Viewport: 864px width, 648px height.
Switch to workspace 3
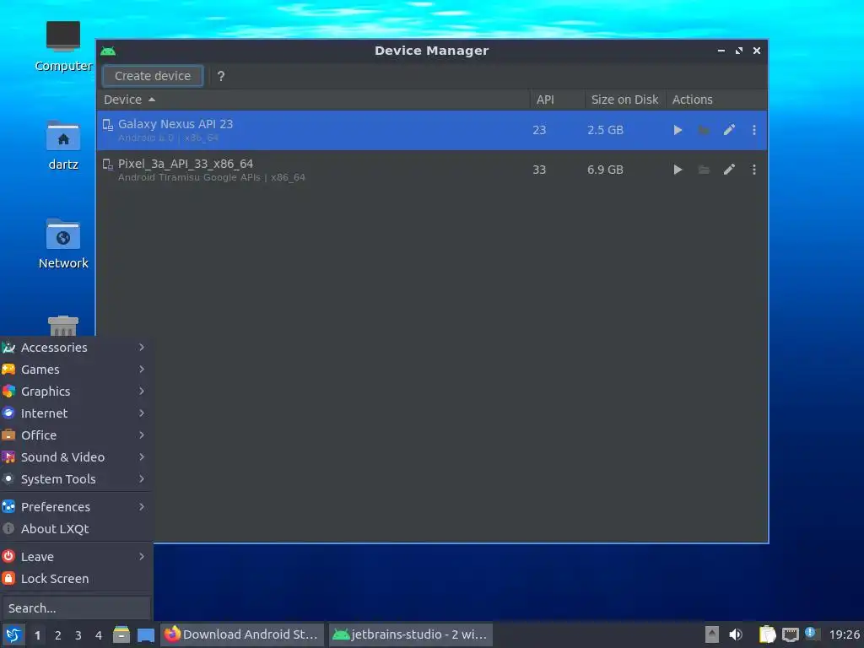click(78, 635)
